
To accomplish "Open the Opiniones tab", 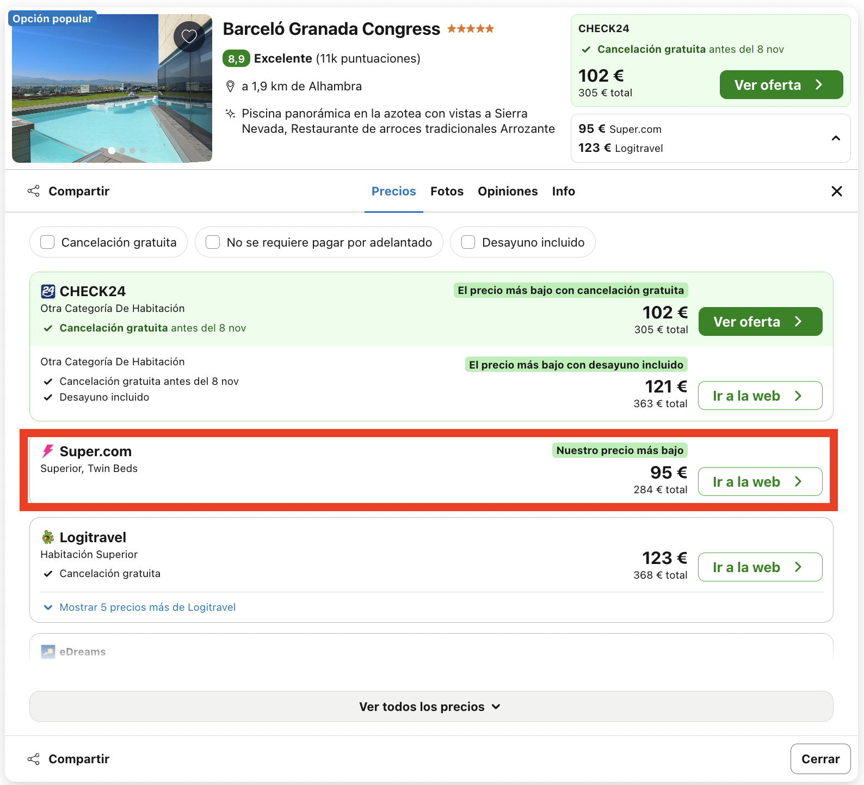I will tap(508, 191).
